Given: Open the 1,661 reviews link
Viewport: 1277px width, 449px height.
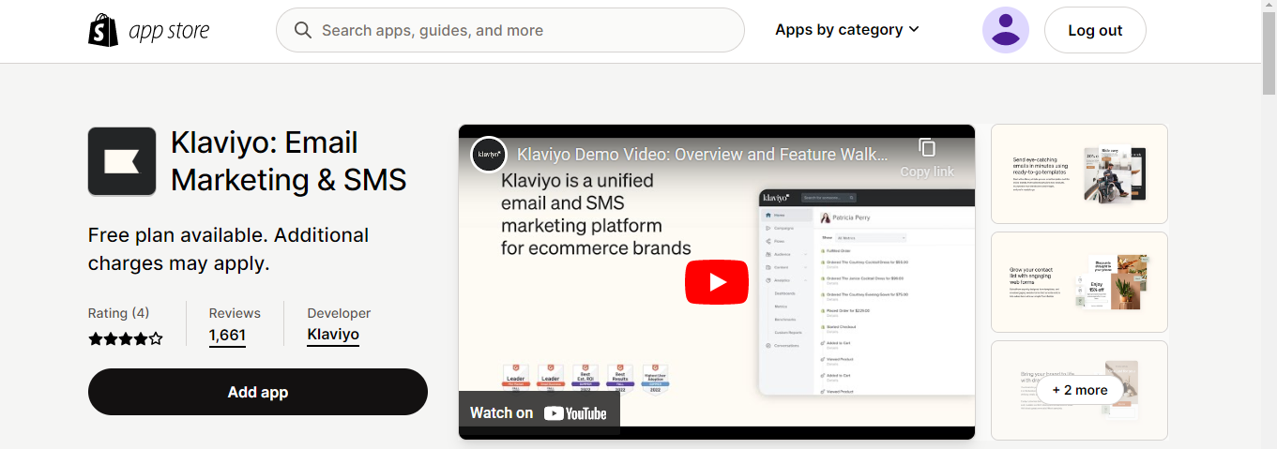Looking at the screenshot, I should 227,335.
